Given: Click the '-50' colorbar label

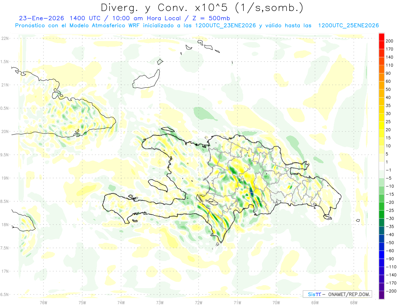Looking at the screenshot, I should [390, 243].
